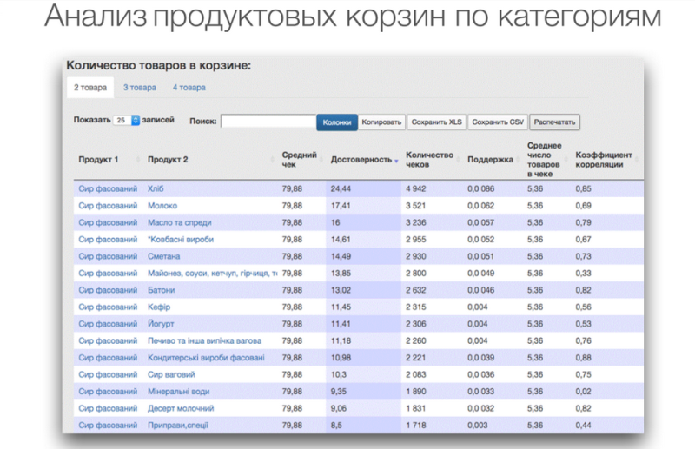Click the Молоко link in Продукт 2
The height and width of the screenshot is (449, 695).
tap(162, 206)
